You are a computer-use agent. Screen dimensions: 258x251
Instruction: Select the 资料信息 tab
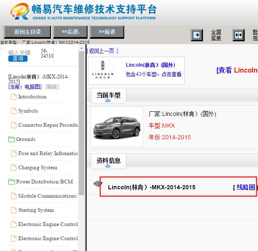pos(108,161)
